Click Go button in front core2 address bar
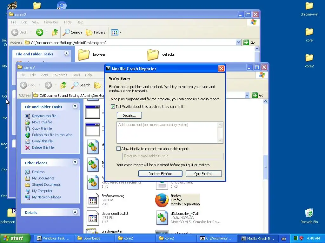Viewport: 325px width, 243px height. [x=258, y=95]
